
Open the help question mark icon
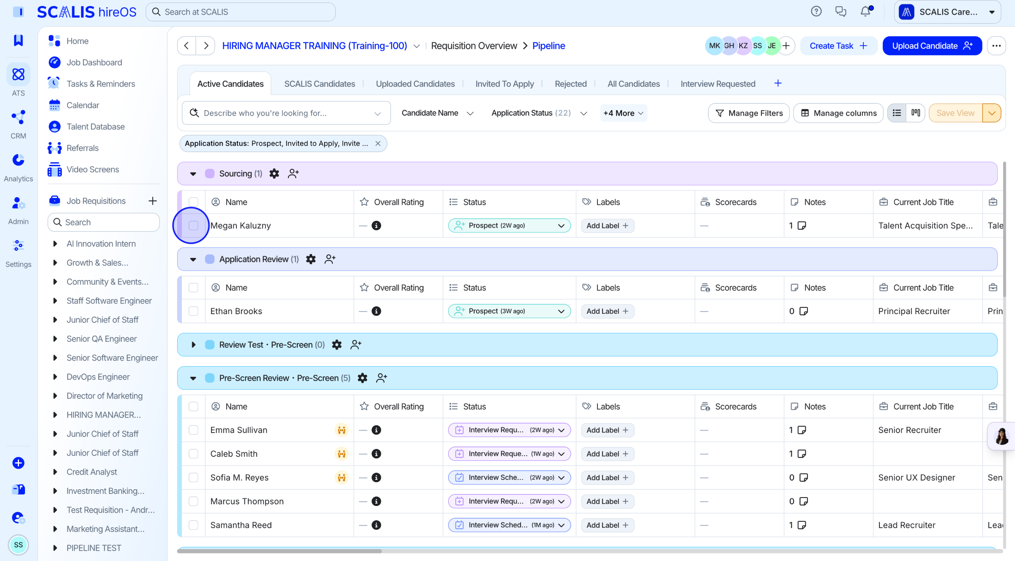816,11
